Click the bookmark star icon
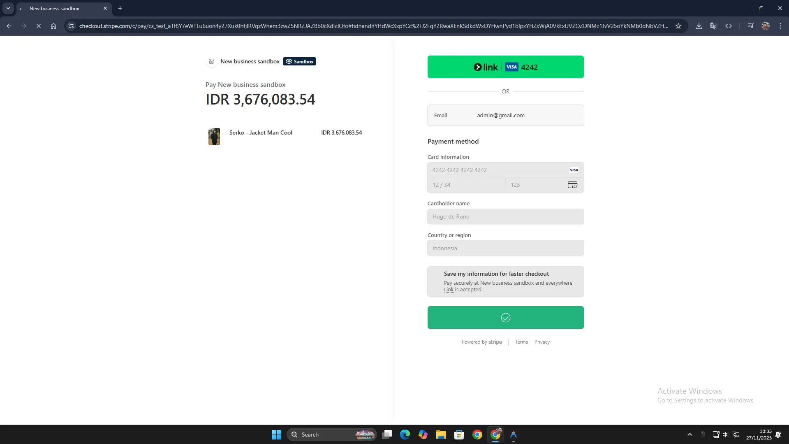 (678, 26)
